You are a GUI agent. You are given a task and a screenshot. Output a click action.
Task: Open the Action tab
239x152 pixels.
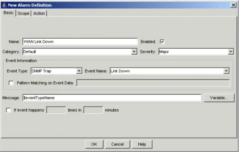coord(39,13)
